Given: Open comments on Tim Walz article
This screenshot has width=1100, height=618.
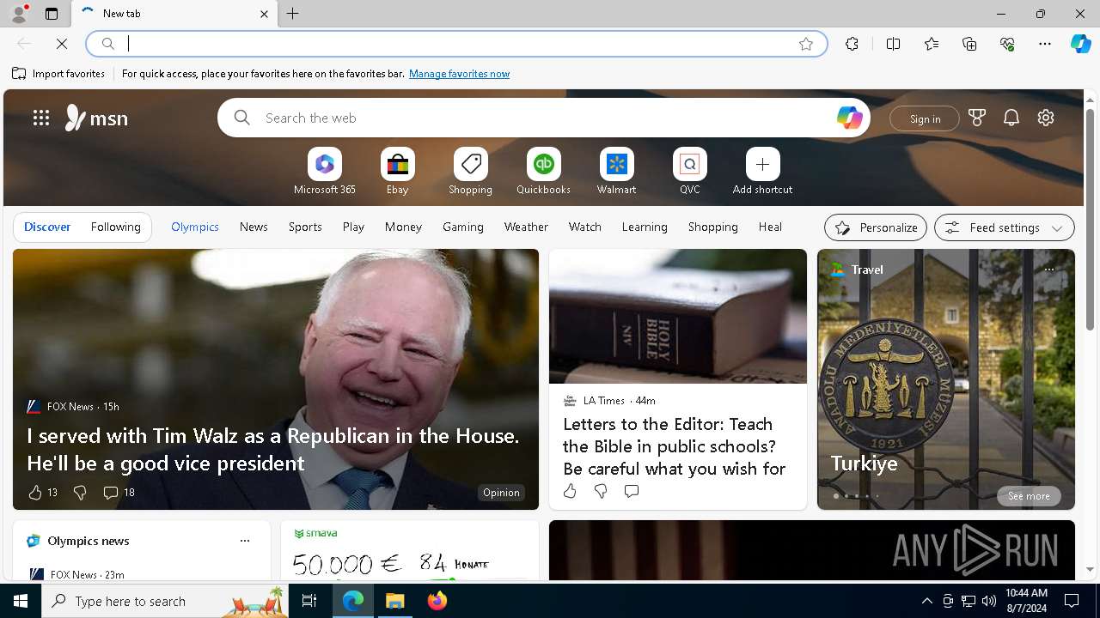Looking at the screenshot, I should coord(119,493).
